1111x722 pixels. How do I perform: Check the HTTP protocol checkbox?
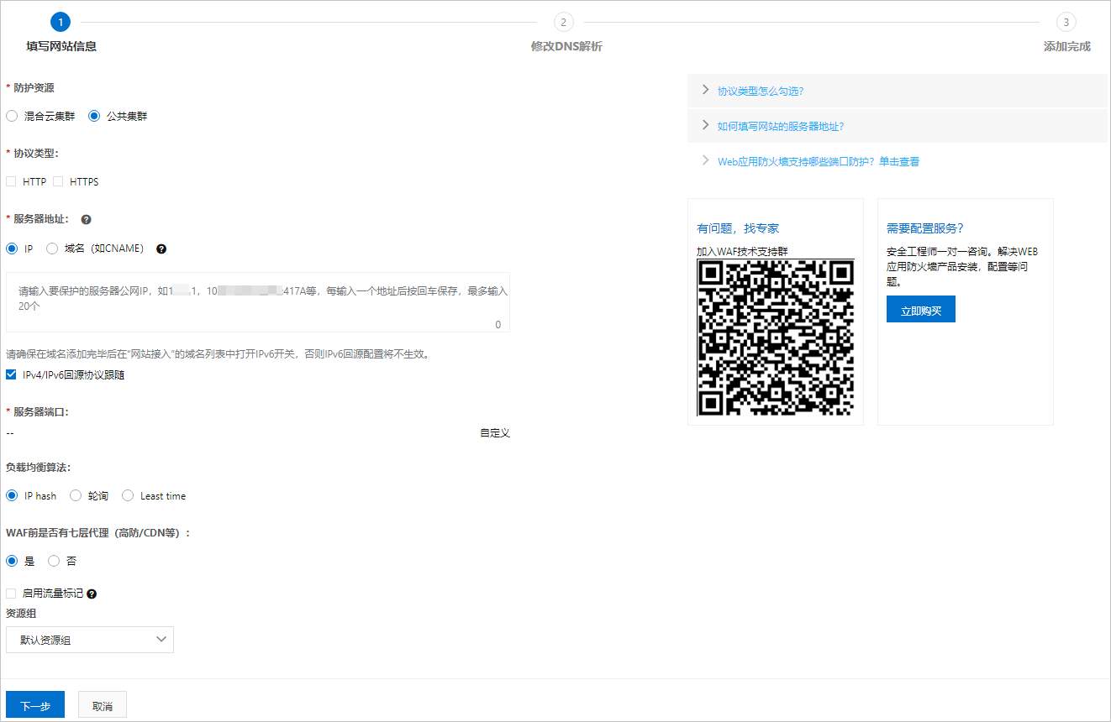pos(11,181)
